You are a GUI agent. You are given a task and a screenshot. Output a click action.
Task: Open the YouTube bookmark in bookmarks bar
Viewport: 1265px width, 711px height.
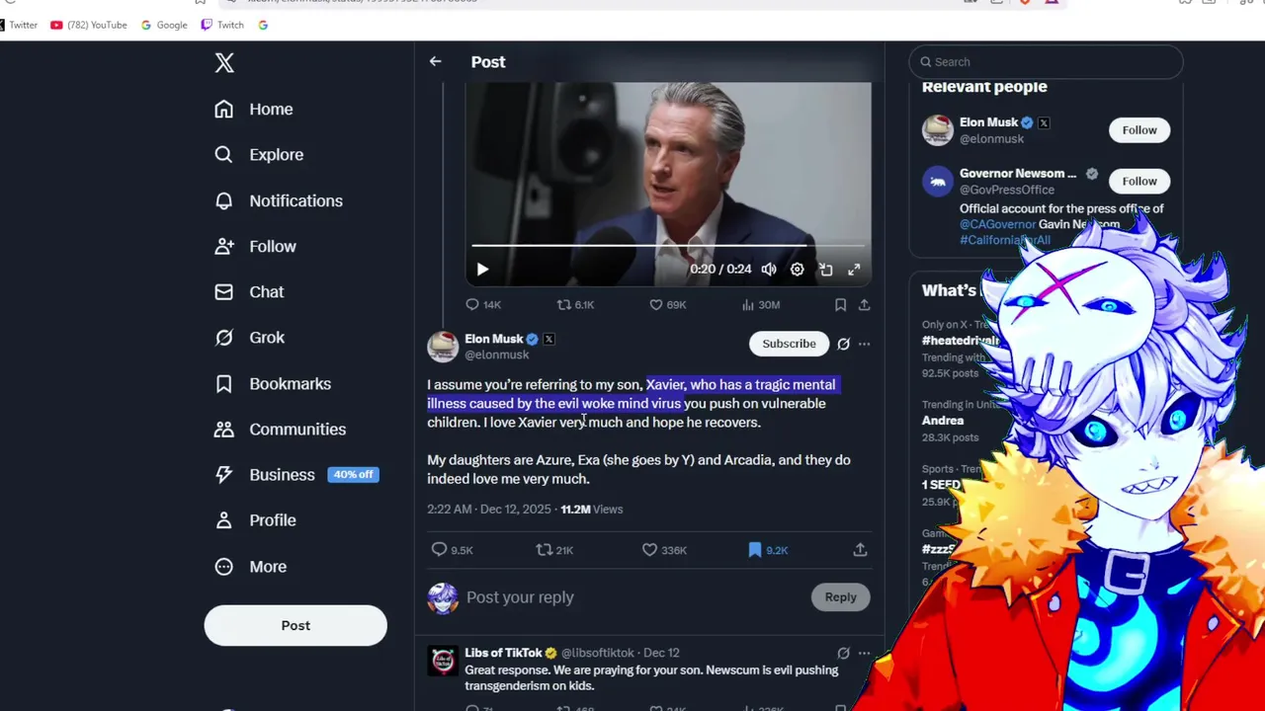tap(89, 25)
